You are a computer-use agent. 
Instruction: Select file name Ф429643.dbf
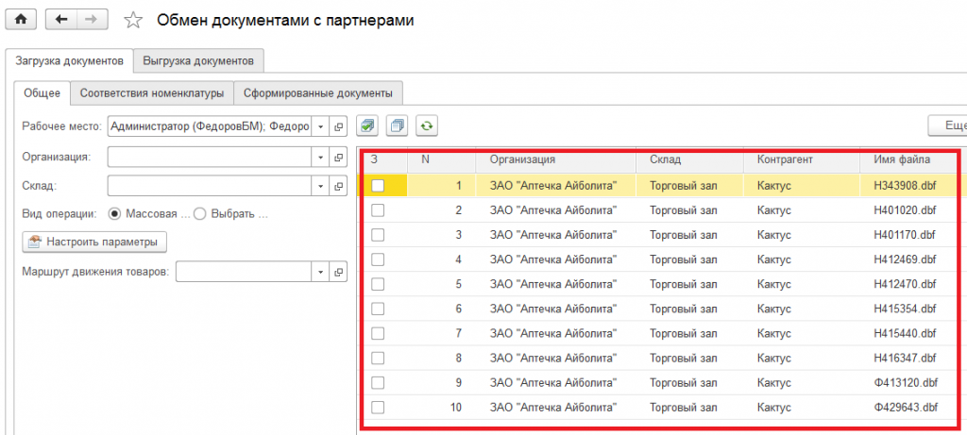coord(906,408)
